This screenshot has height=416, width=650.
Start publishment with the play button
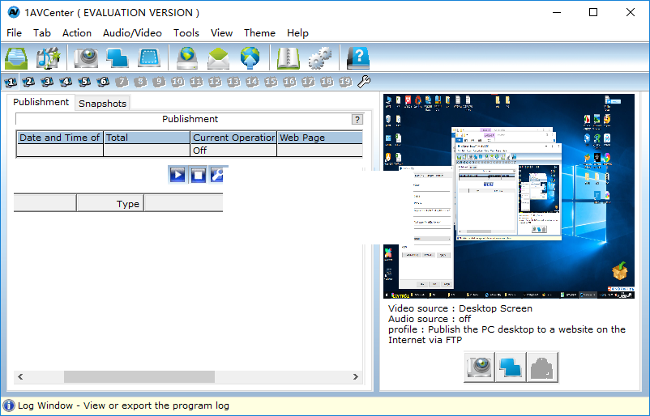(x=177, y=175)
